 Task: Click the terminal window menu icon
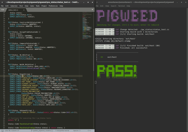tap(97, 2)
